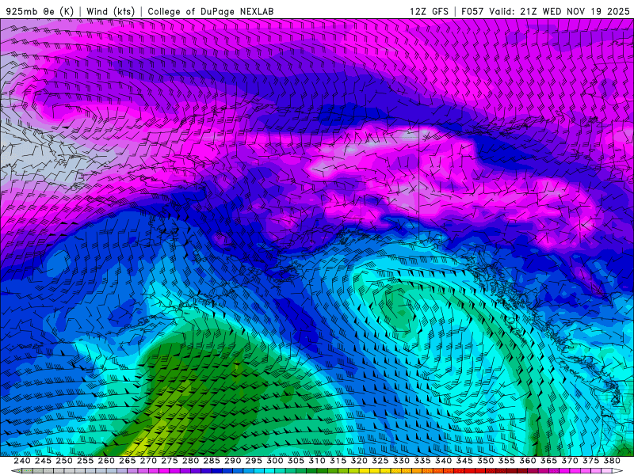634x475 pixels.
Task: Click 'Valid: 21Z WED NOV 19 2025' text
Action: coord(560,11)
